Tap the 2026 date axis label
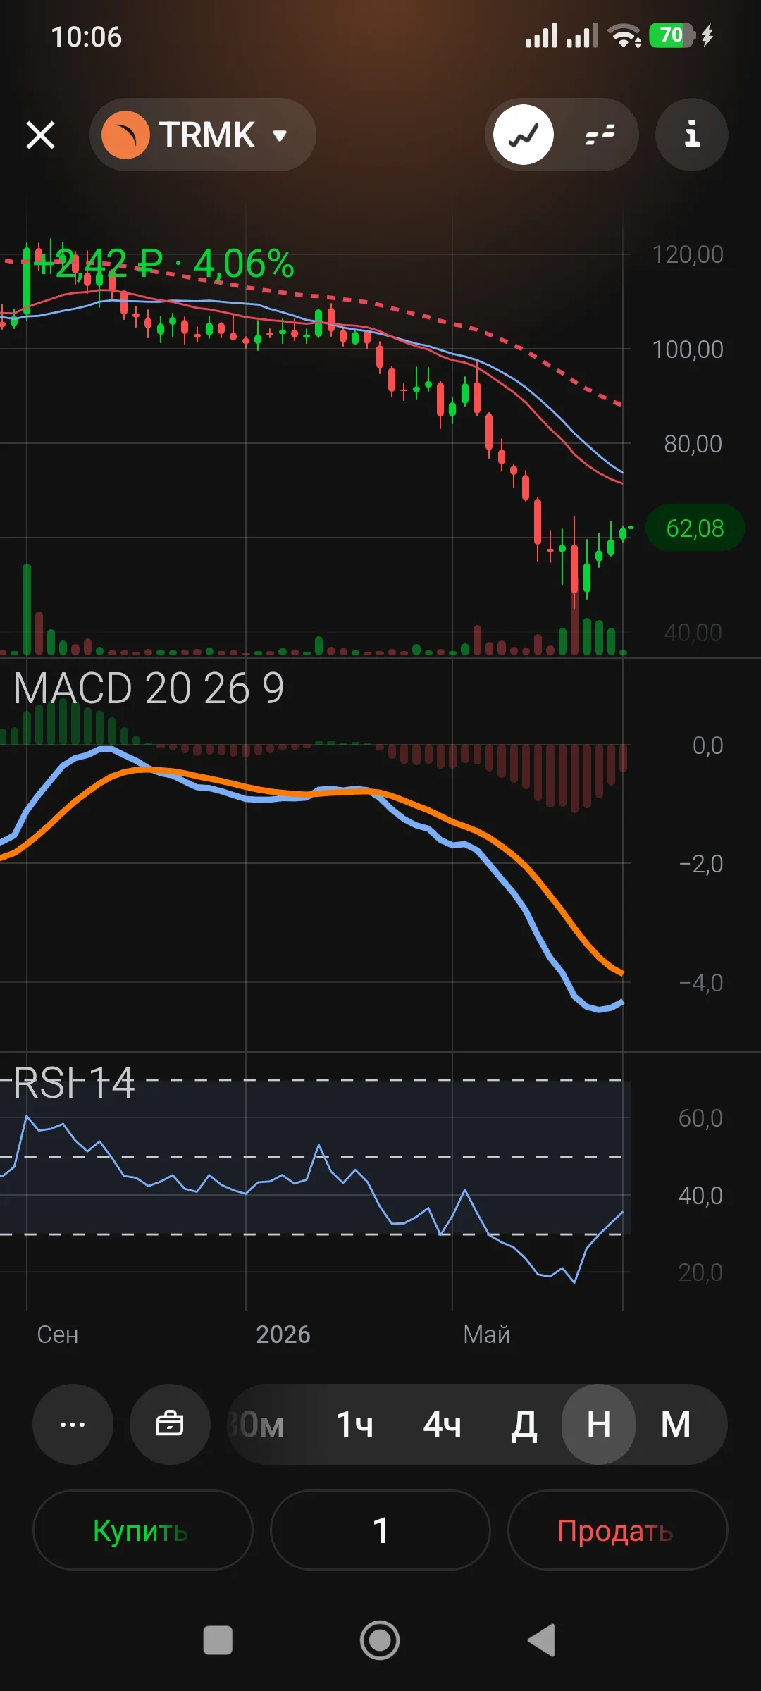Viewport: 761px width, 1691px height. pos(283,1334)
